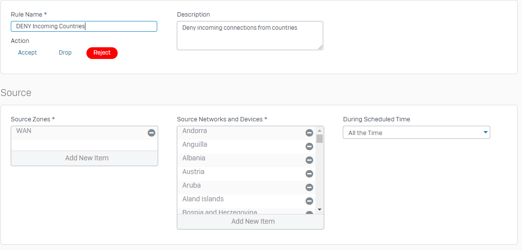Click into the Description text area

tap(250, 36)
